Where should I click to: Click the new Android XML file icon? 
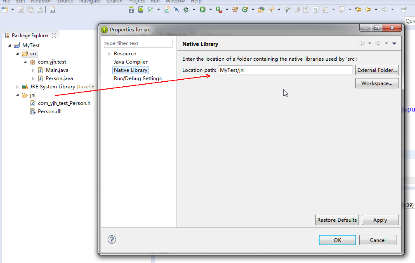click(167, 10)
